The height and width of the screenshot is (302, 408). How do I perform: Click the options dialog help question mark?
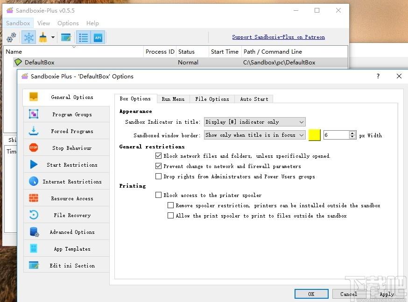[378, 76]
